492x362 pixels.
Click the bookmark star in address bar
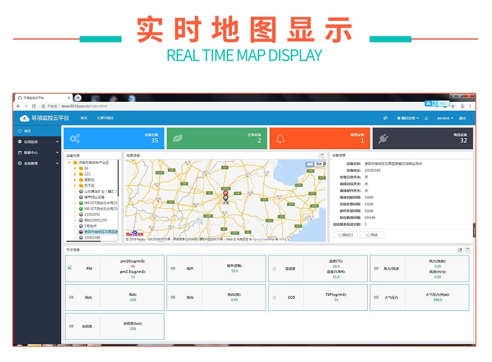453,106
